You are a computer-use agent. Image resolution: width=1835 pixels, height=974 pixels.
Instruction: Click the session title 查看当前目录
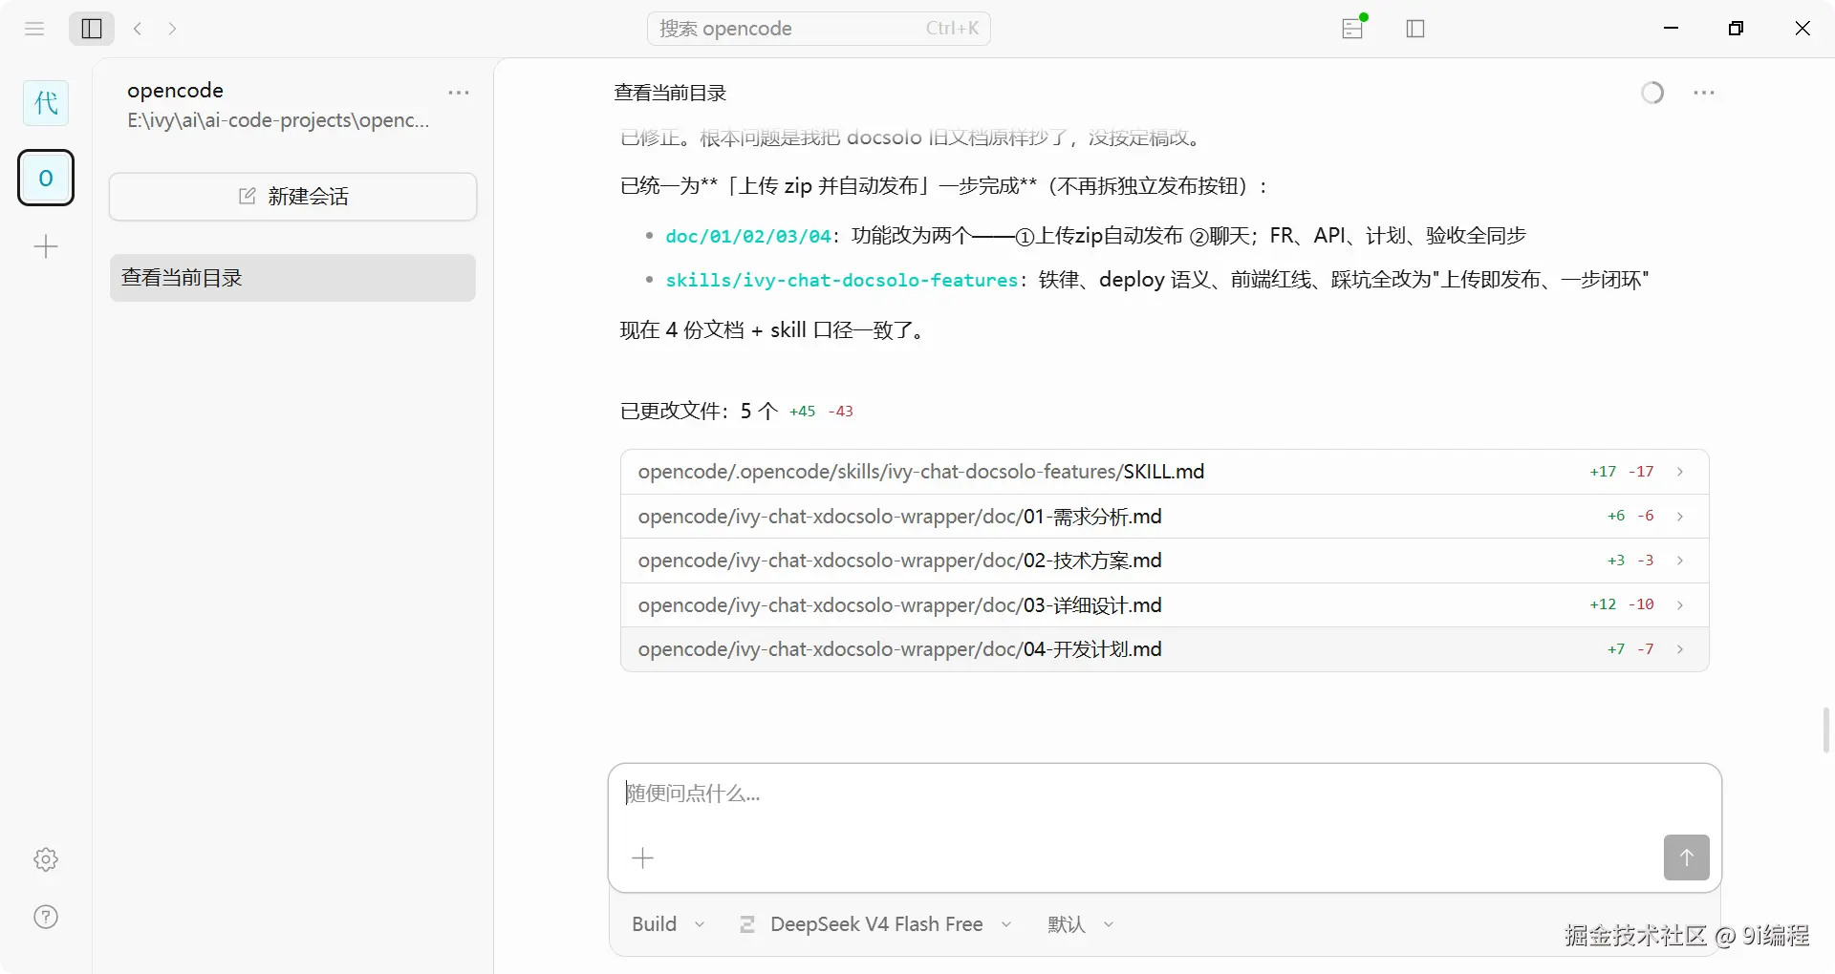tap(670, 93)
